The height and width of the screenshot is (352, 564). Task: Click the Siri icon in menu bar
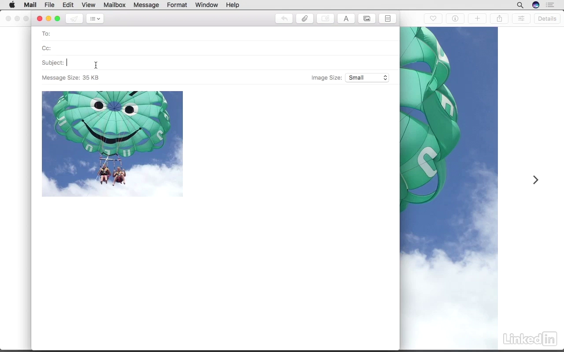[x=536, y=5]
